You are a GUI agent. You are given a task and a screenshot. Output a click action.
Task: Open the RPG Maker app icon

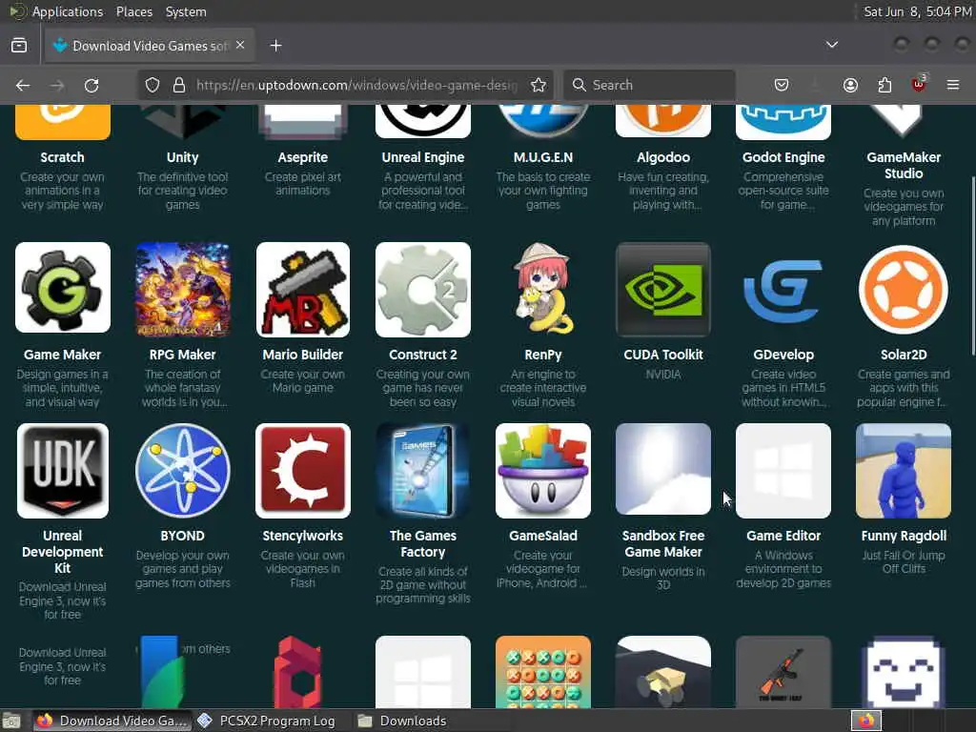pos(182,290)
